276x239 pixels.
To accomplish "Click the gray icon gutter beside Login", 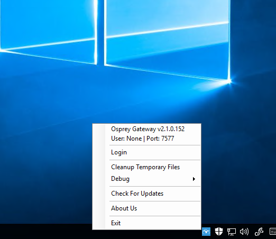I will (x=99, y=152).
